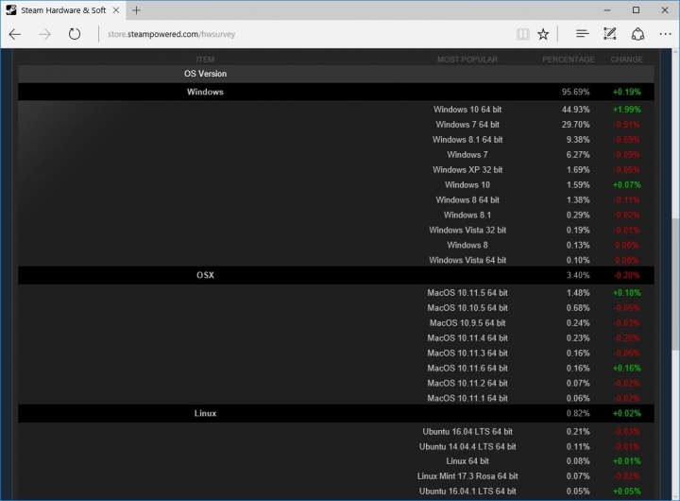Select Windows 8.1 64 bit entry

[467, 140]
